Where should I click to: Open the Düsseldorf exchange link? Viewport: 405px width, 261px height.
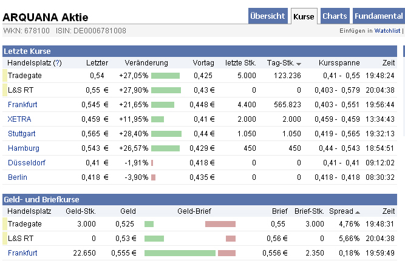(x=26, y=163)
